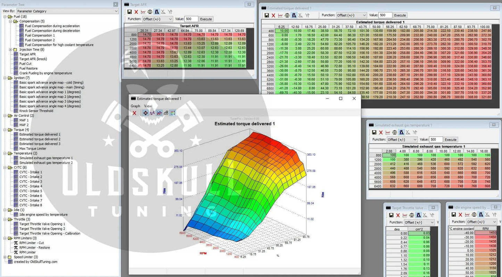Viewport: 502px width, 277px height.
Task: Expand the Injection Time folder
Action: point(10,50)
